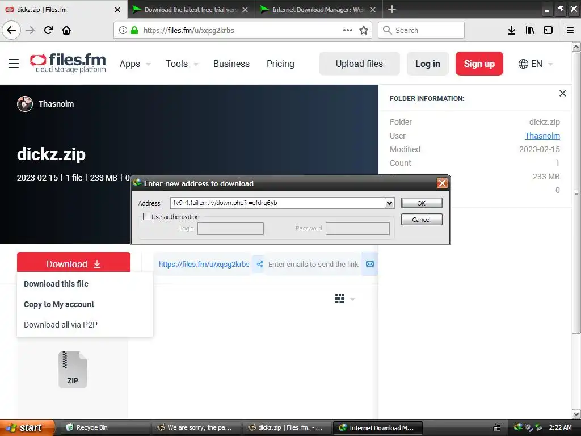The height and width of the screenshot is (436, 581).
Task: Click the files.fm logo
Action: (x=68, y=63)
